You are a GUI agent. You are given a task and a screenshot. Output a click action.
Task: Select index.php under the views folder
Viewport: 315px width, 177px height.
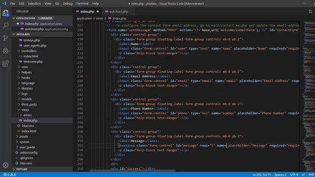42,120
